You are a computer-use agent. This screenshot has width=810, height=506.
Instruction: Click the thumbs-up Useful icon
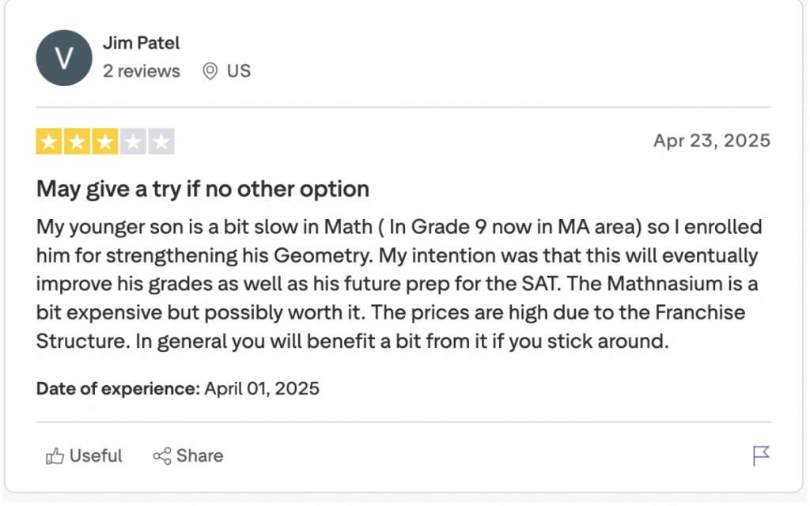coord(55,456)
